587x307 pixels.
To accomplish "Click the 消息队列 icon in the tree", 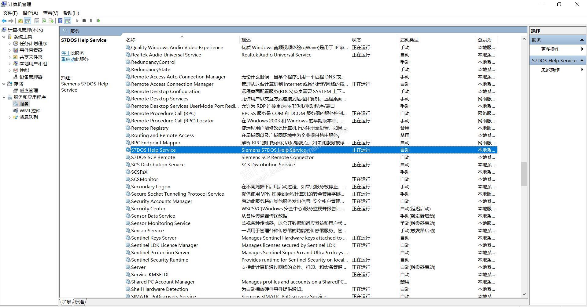I will click(x=16, y=117).
